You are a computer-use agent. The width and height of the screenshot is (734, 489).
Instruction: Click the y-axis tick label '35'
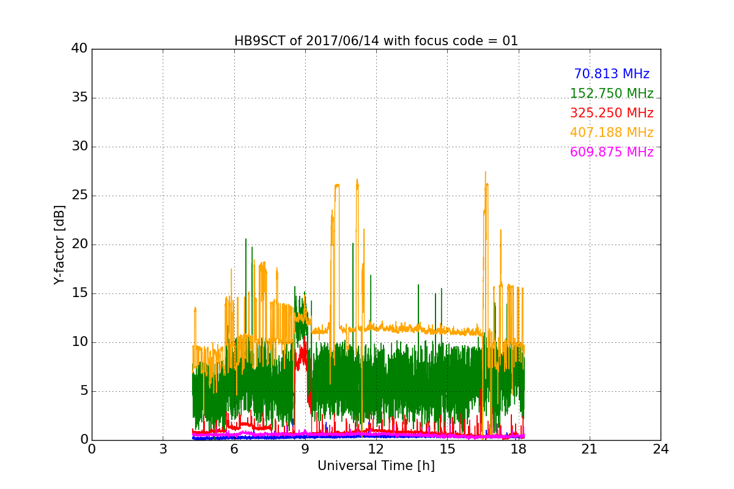tap(80, 98)
